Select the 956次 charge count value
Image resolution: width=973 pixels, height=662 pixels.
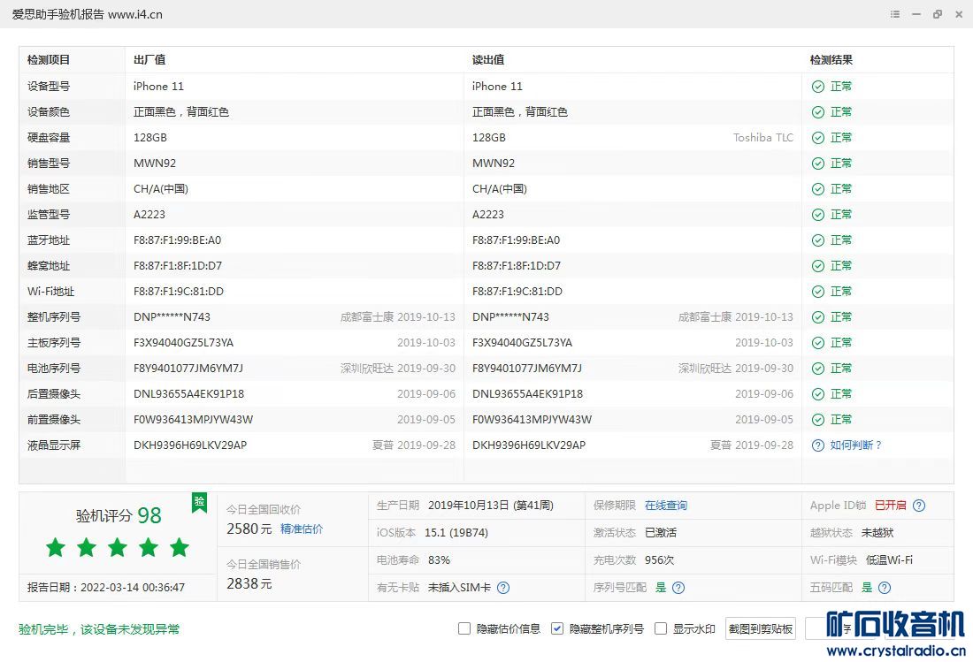(660, 559)
